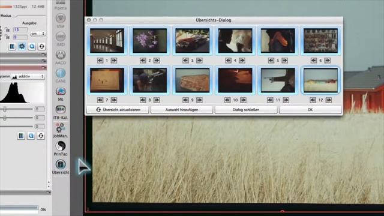This screenshot has height=216, width=384.
Task: Select thumbnail 9 in the overview
Action: pos(193,80)
